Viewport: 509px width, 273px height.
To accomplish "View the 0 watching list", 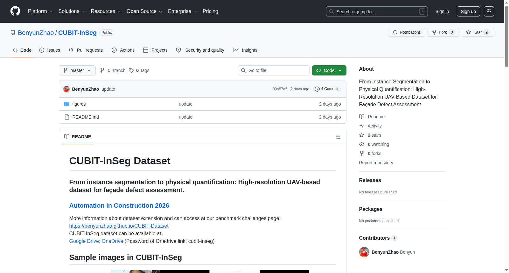I will coord(374,144).
